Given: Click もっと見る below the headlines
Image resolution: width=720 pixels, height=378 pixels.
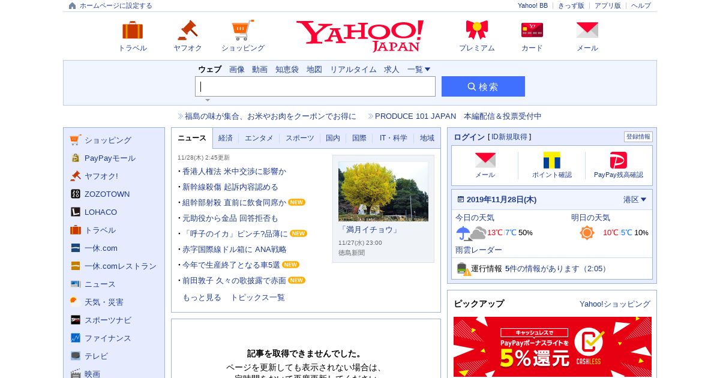Looking at the screenshot, I should click(202, 298).
